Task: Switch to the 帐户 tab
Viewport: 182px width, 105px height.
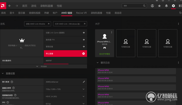Action: [55, 13]
